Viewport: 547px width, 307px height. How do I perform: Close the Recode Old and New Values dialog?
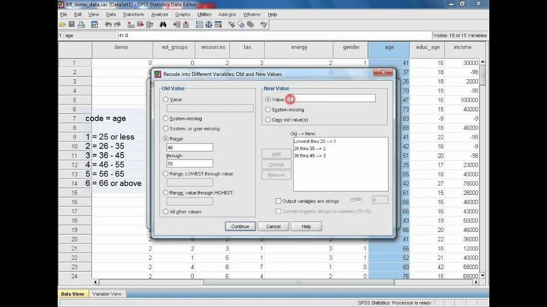(383, 72)
